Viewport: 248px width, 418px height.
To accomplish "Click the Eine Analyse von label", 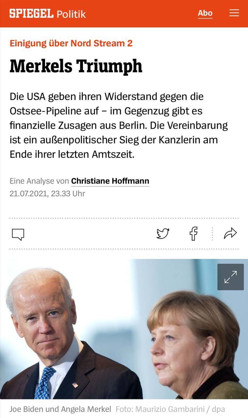I will click(x=39, y=181).
